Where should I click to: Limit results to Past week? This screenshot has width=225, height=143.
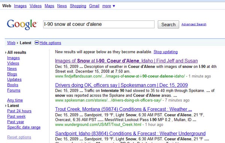coord(16,116)
